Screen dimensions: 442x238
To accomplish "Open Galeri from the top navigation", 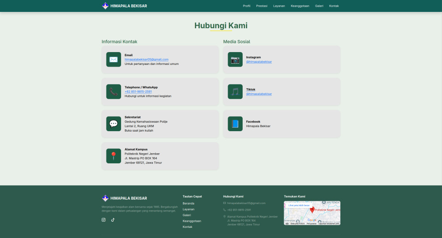I will pos(319,6).
